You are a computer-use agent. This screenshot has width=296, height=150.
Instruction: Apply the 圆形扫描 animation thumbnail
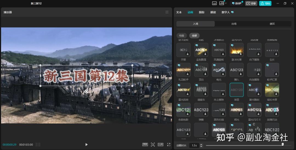tap(219, 110)
